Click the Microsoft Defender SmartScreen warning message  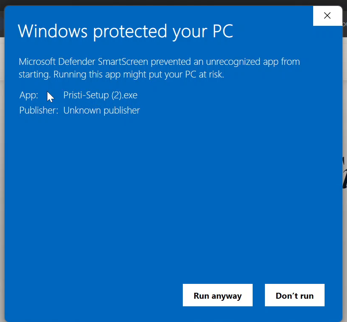point(159,68)
